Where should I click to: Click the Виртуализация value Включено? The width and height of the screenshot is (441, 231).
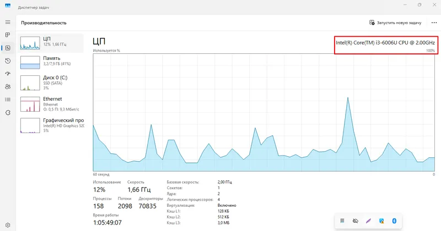pyautogui.click(x=227, y=206)
